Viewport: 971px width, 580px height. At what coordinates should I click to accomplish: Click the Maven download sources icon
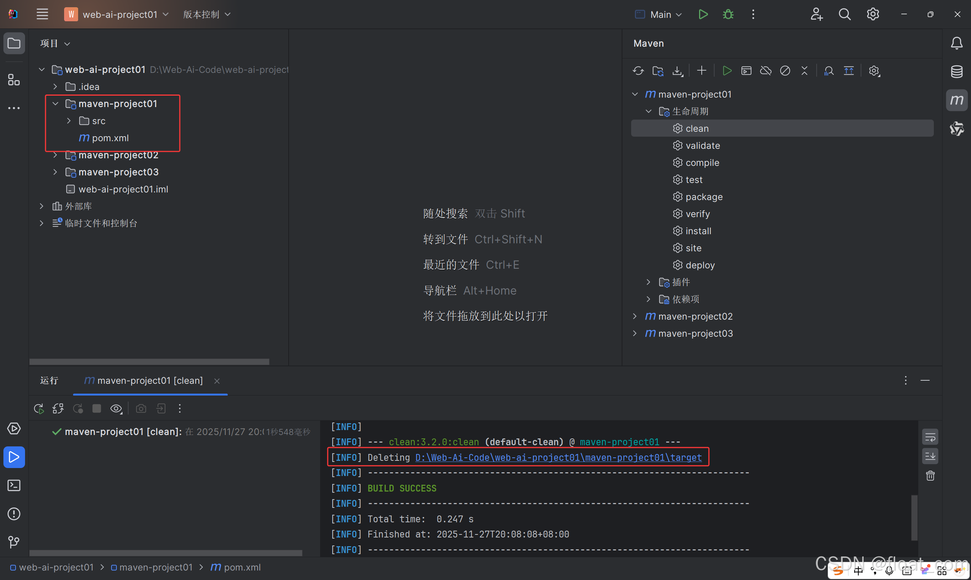pos(677,71)
